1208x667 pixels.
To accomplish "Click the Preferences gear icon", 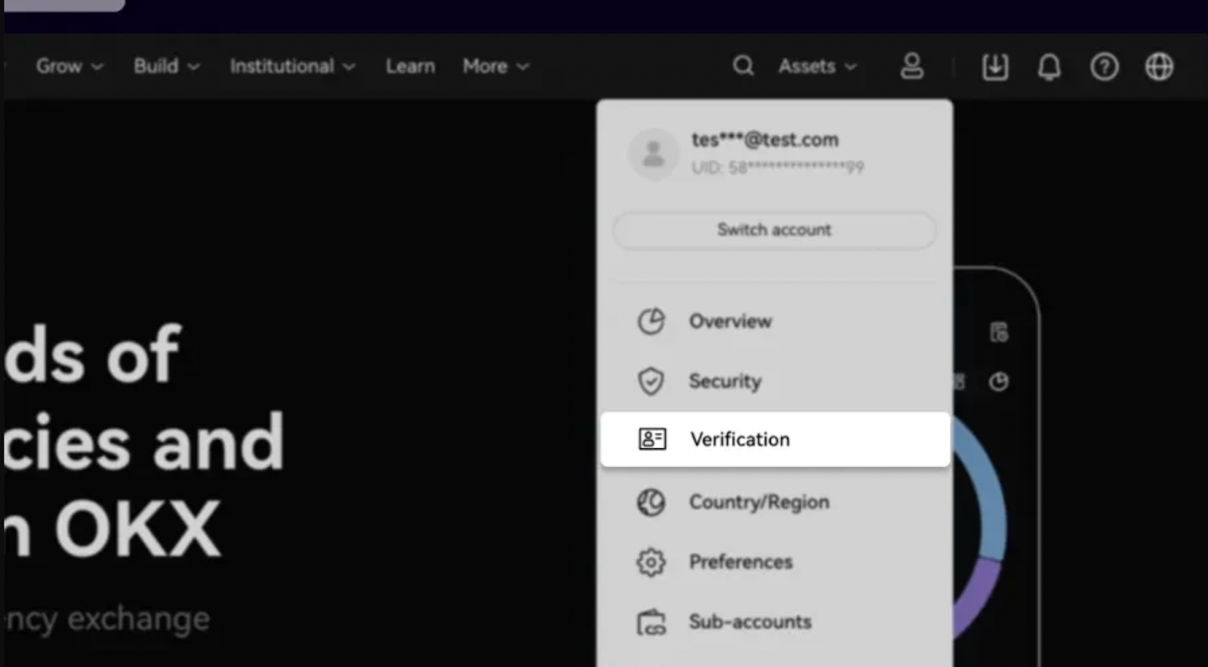I will click(x=651, y=562).
